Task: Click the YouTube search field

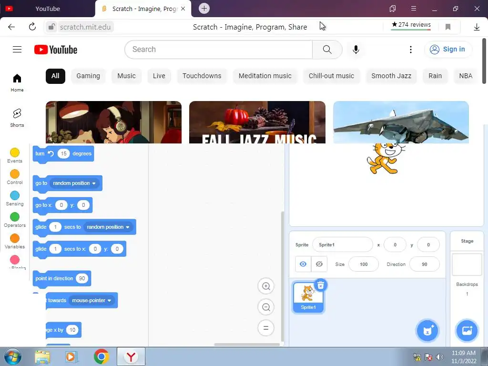Action: click(x=218, y=49)
